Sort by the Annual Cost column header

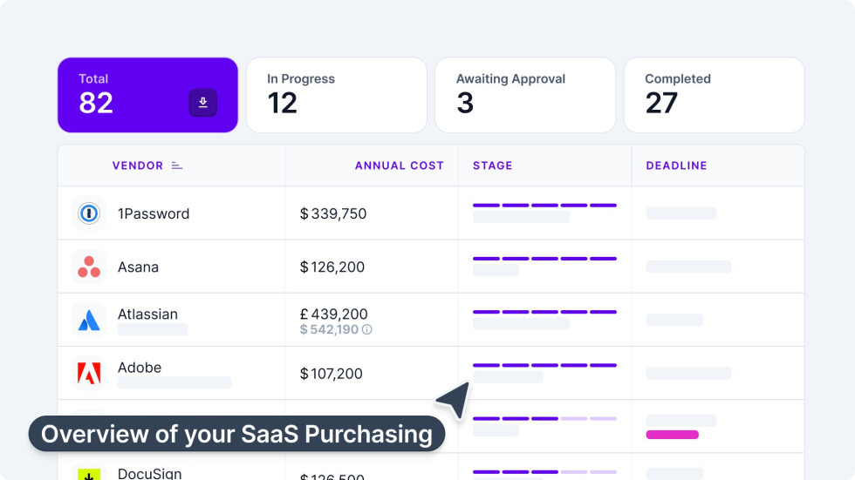[399, 166]
